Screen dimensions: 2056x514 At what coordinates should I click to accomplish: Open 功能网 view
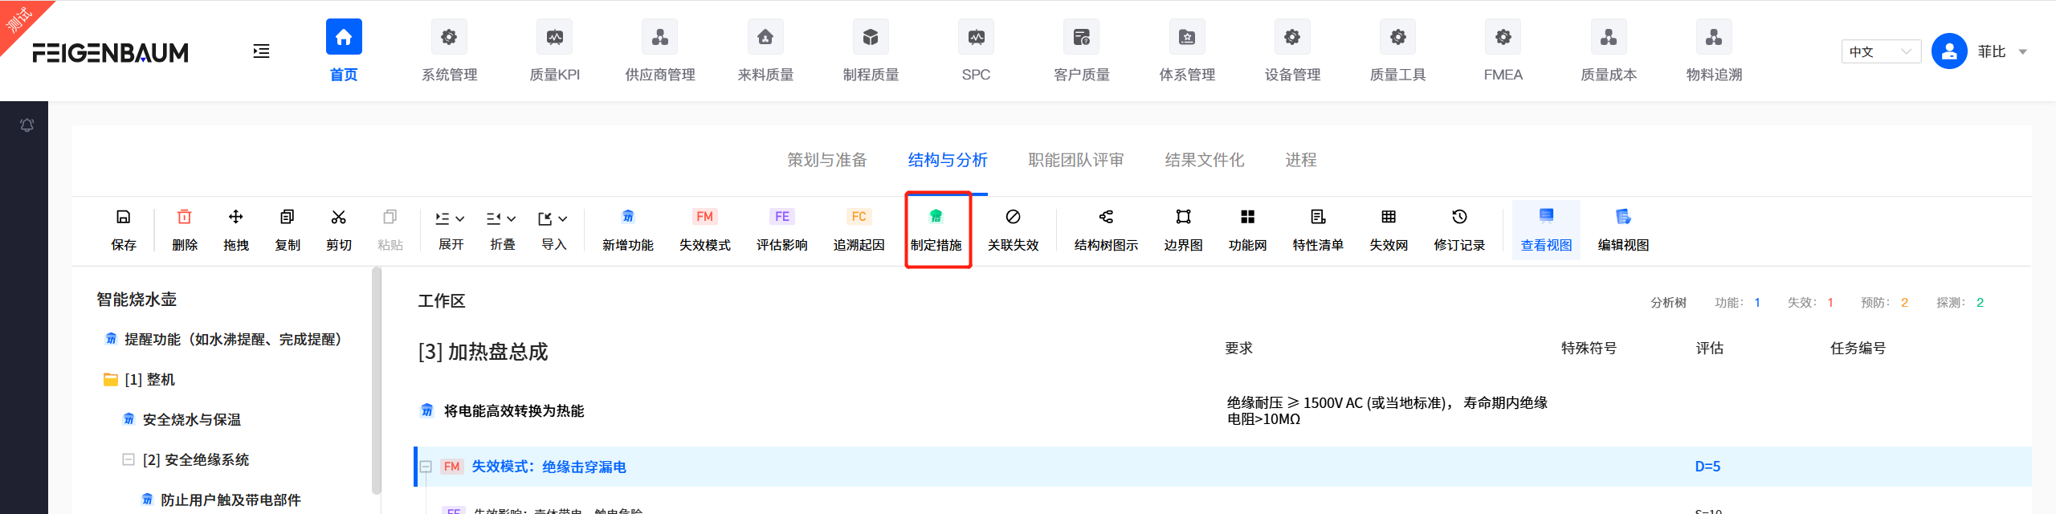(x=1247, y=230)
